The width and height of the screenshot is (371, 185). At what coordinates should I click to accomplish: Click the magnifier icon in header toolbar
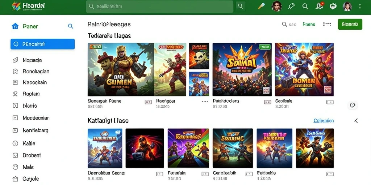305,7
